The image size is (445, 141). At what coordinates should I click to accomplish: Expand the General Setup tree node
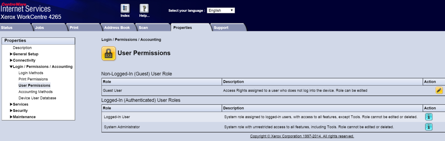point(11,54)
